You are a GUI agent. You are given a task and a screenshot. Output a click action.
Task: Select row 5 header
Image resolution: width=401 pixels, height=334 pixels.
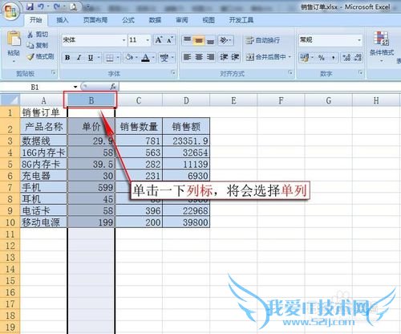(10, 164)
